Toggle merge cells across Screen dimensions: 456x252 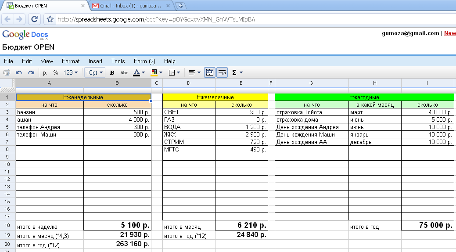210,72
